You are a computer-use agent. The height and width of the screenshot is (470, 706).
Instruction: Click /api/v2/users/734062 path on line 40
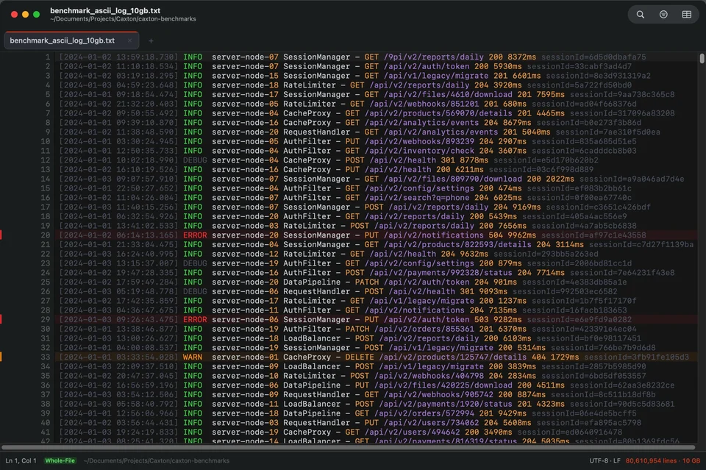click(x=431, y=423)
